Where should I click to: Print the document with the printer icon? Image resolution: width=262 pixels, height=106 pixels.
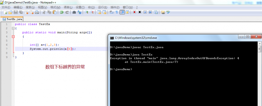click(x=37, y=12)
